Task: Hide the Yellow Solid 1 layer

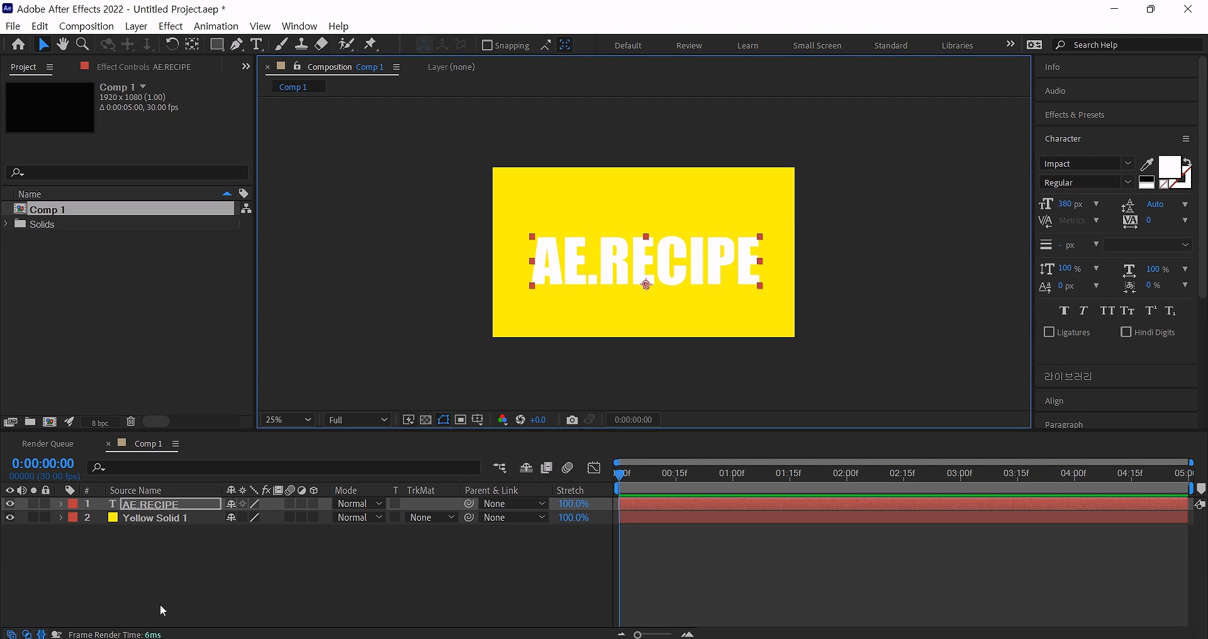Action: point(9,518)
